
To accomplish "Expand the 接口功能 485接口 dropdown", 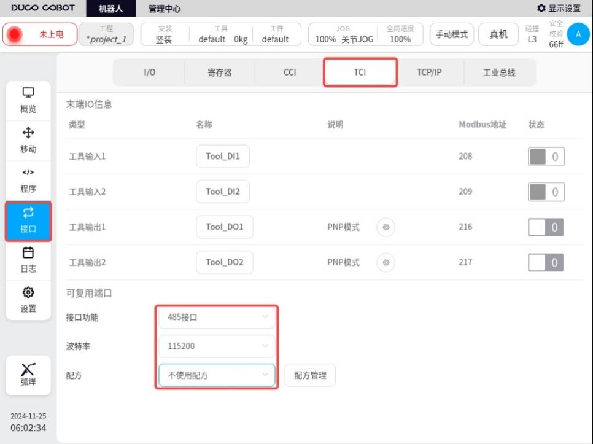I will [x=217, y=317].
